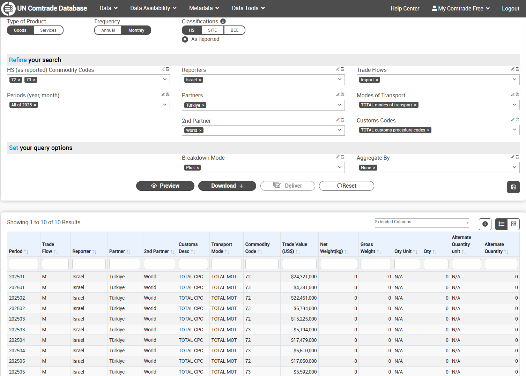Select the As Reported radio button
This screenshot has height=376, width=526.
pyautogui.click(x=185, y=39)
